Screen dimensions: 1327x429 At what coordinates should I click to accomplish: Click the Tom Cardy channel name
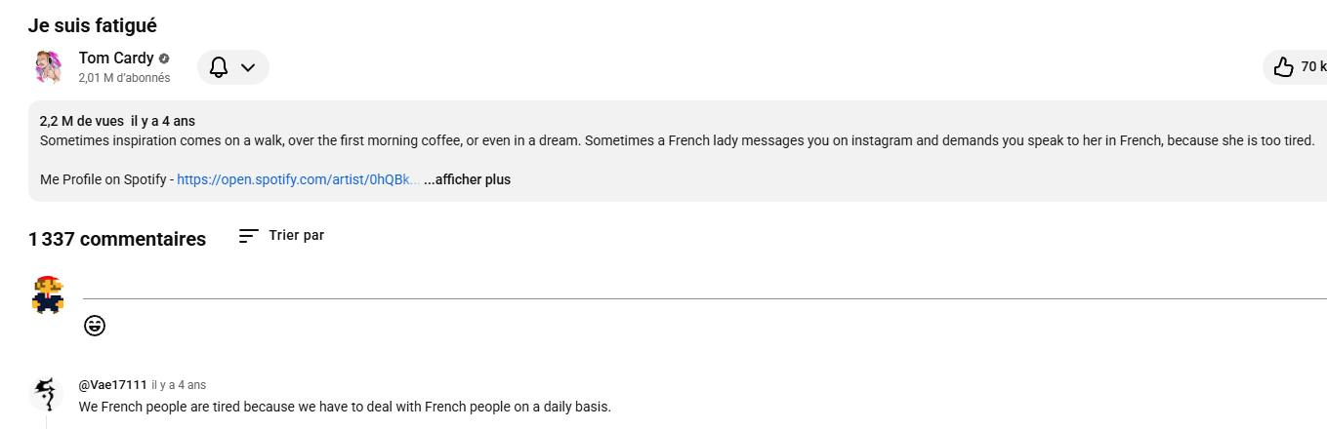tap(116, 58)
